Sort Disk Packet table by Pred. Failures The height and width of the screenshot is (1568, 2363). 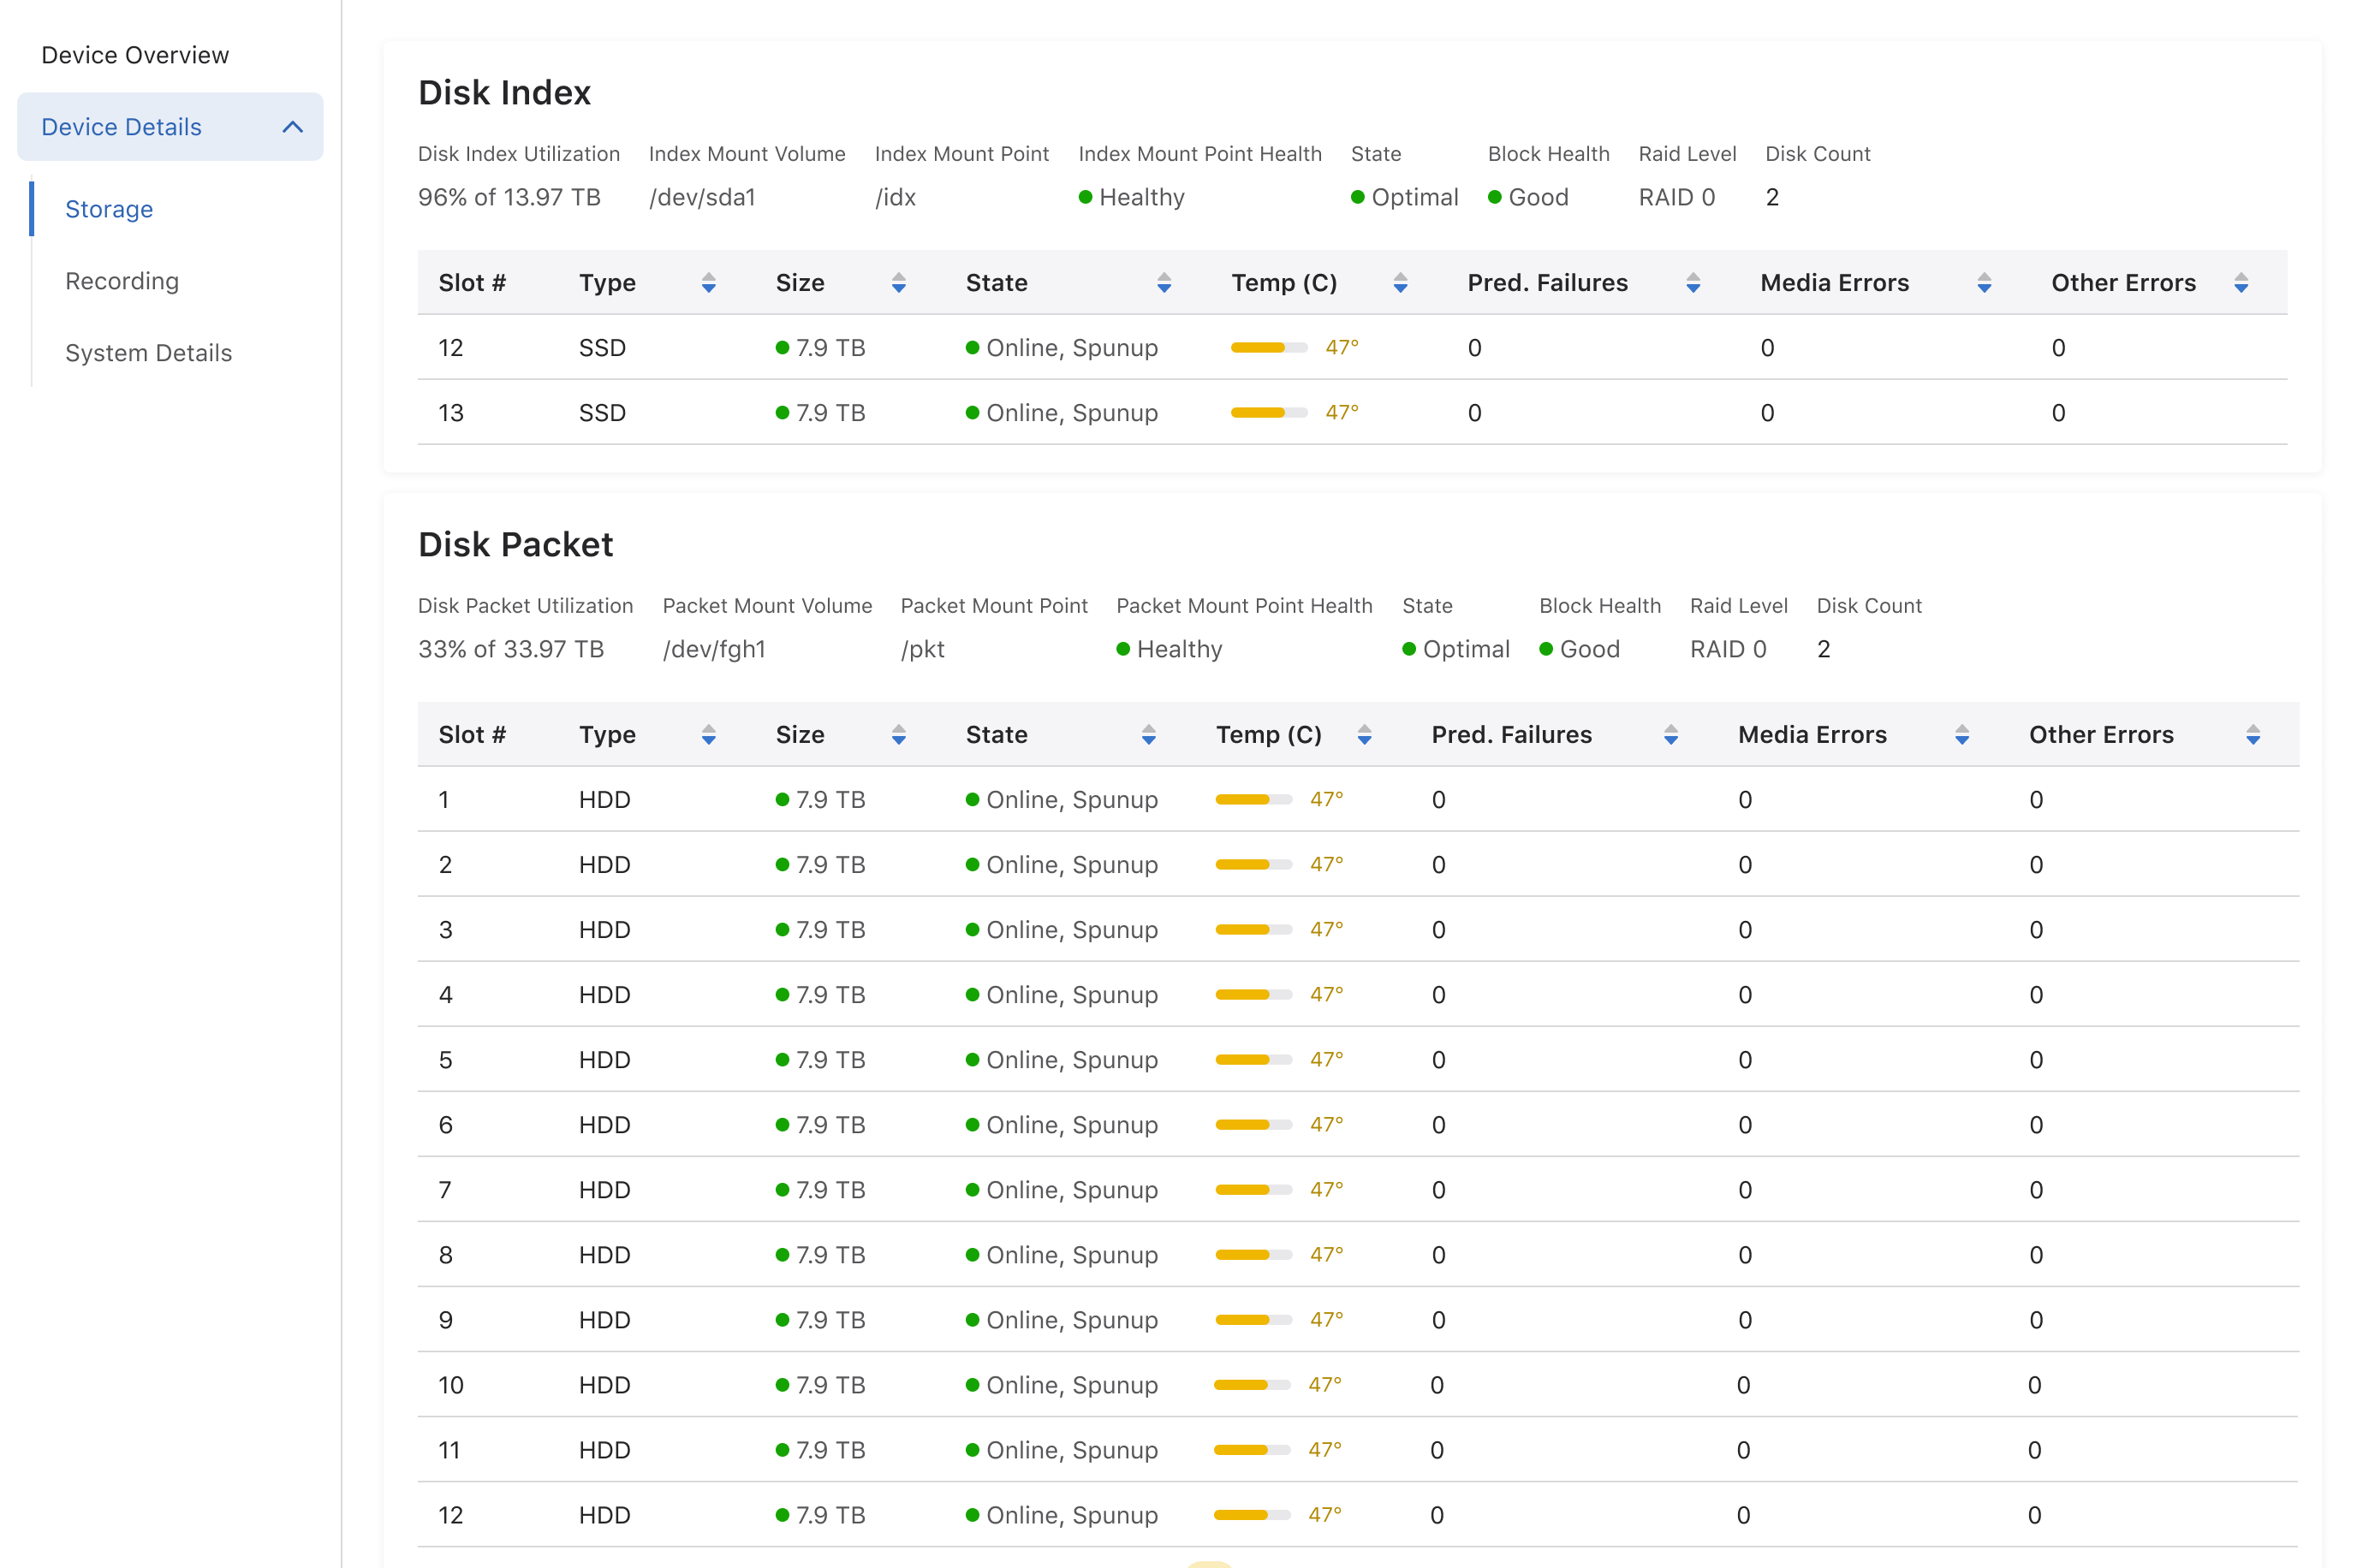click(x=1670, y=735)
